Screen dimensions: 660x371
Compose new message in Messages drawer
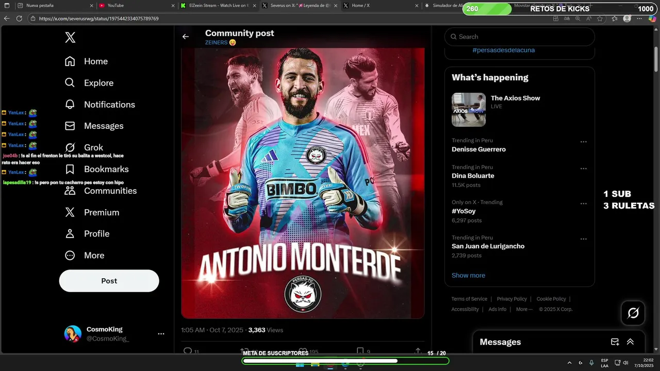(x=615, y=342)
